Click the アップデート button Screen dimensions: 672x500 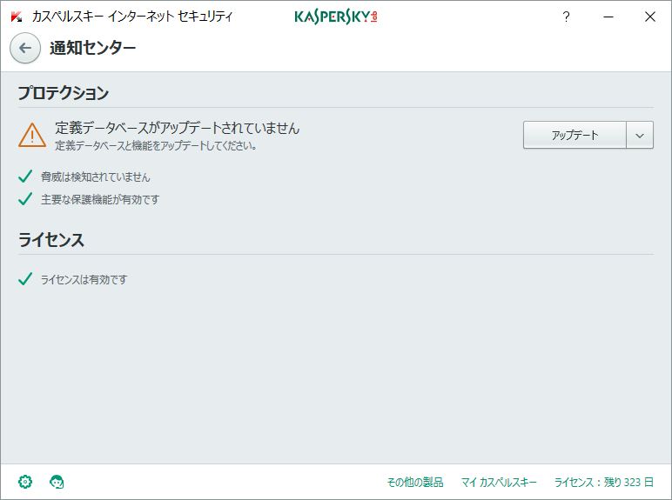tap(575, 135)
